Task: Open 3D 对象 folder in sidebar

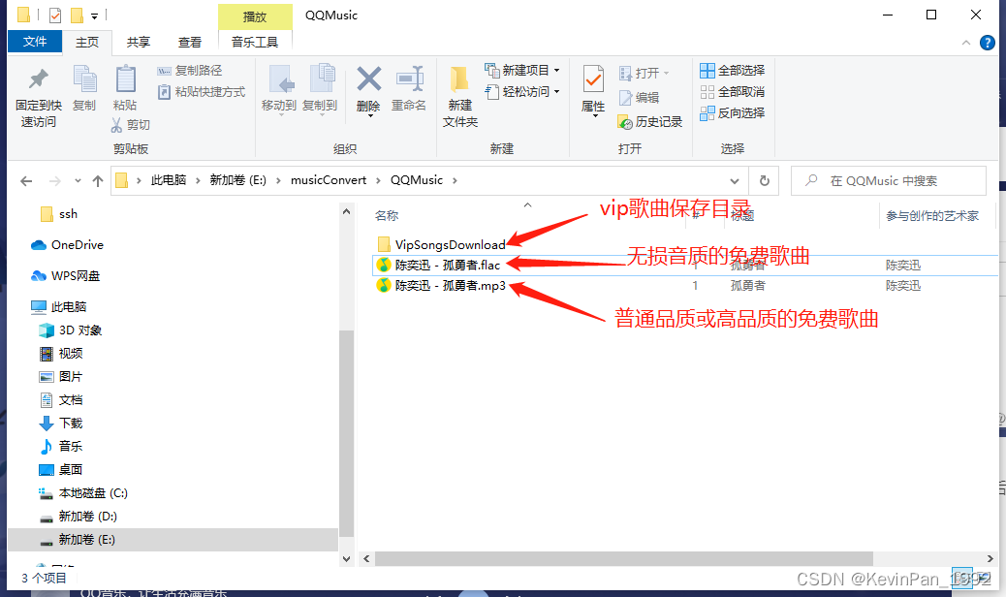Action: pos(71,330)
